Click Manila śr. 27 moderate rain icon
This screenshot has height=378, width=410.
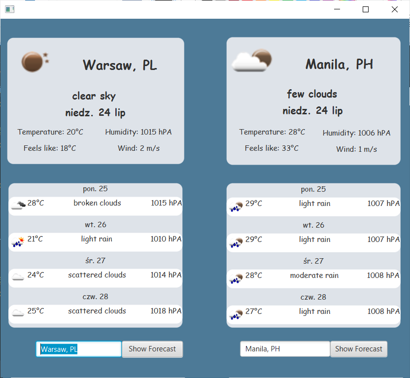pyautogui.click(x=236, y=278)
